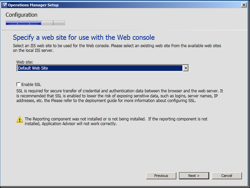Expand the Web site dropdown arrow

(186, 68)
